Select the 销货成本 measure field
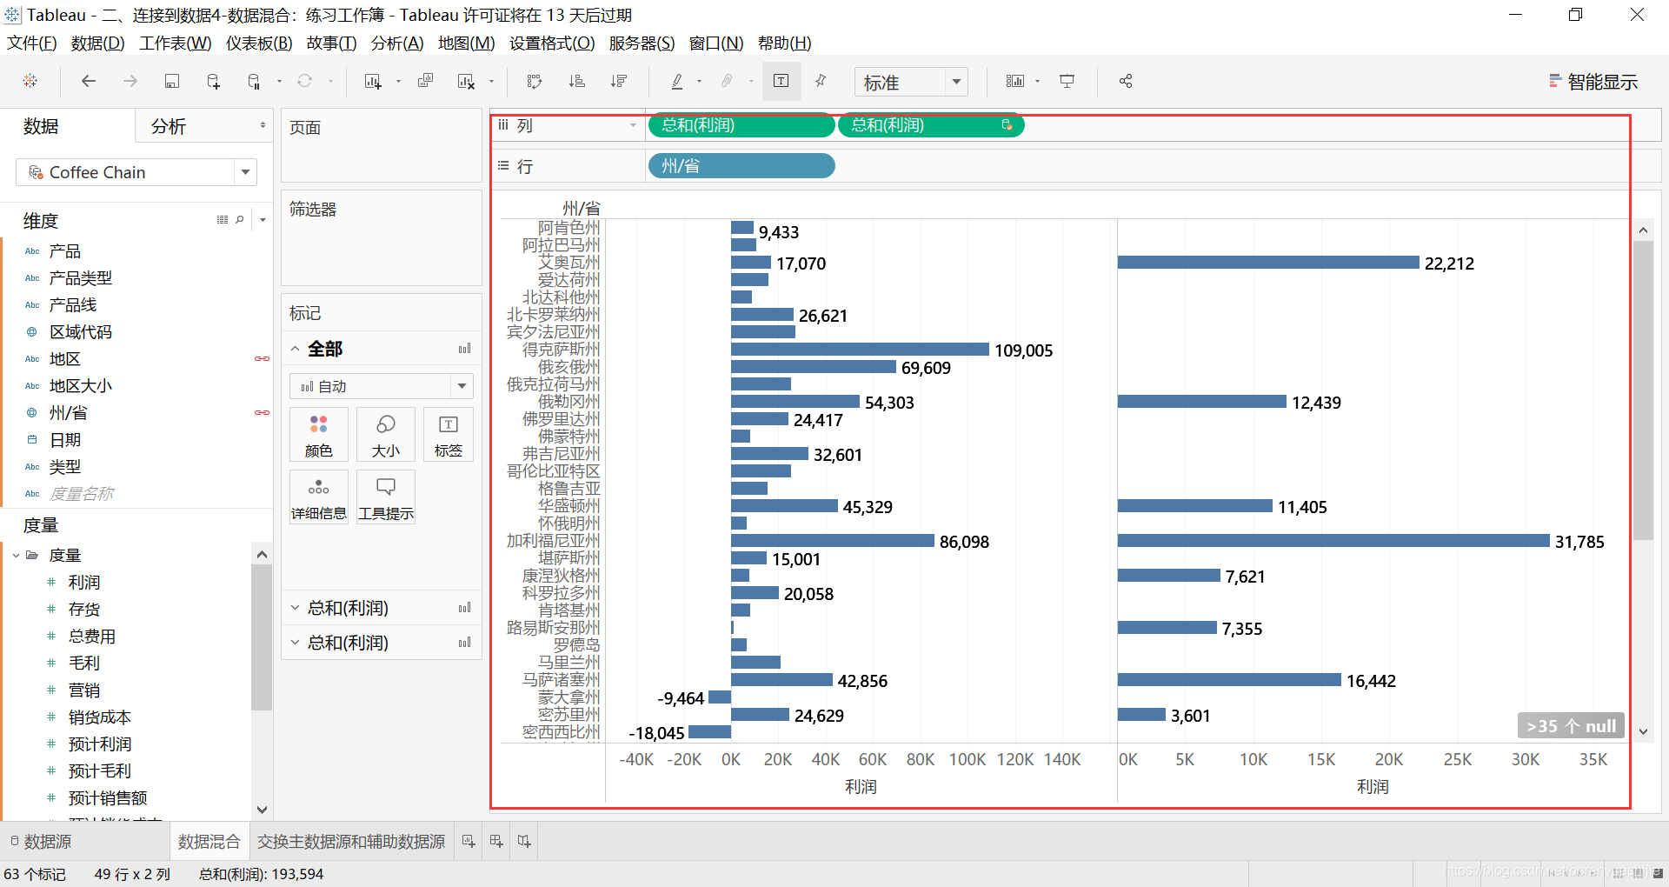Viewport: 1669px width, 887px height. click(100, 717)
